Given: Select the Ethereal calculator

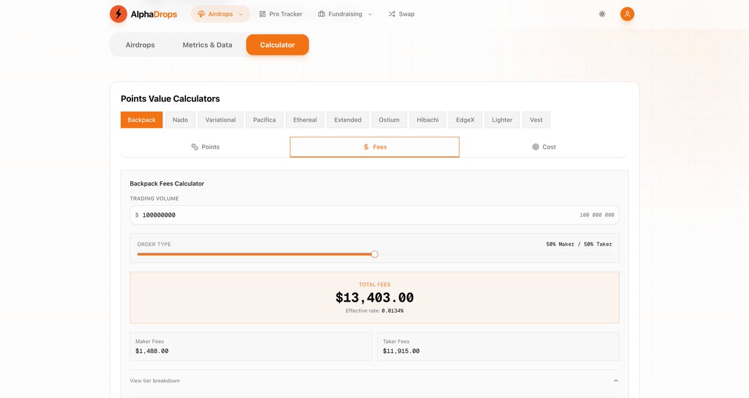Looking at the screenshot, I should 305,120.
